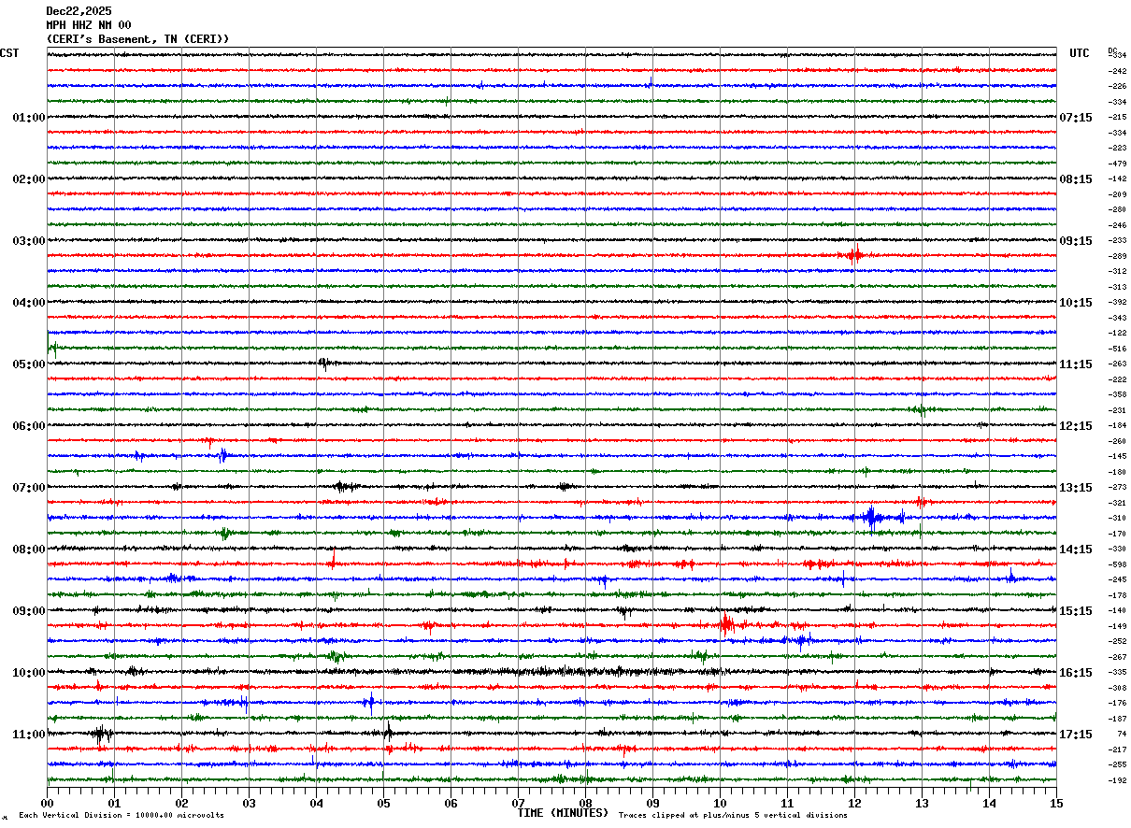The image size is (1131, 828).
Task: Click the 15:15 UTC time label
Action: 1076,611
